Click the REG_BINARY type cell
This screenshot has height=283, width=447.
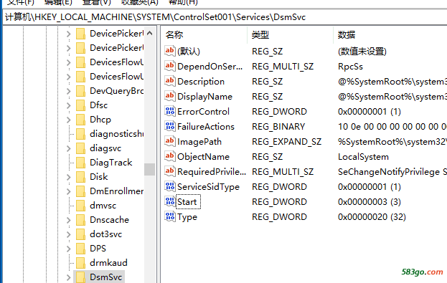[278, 126]
